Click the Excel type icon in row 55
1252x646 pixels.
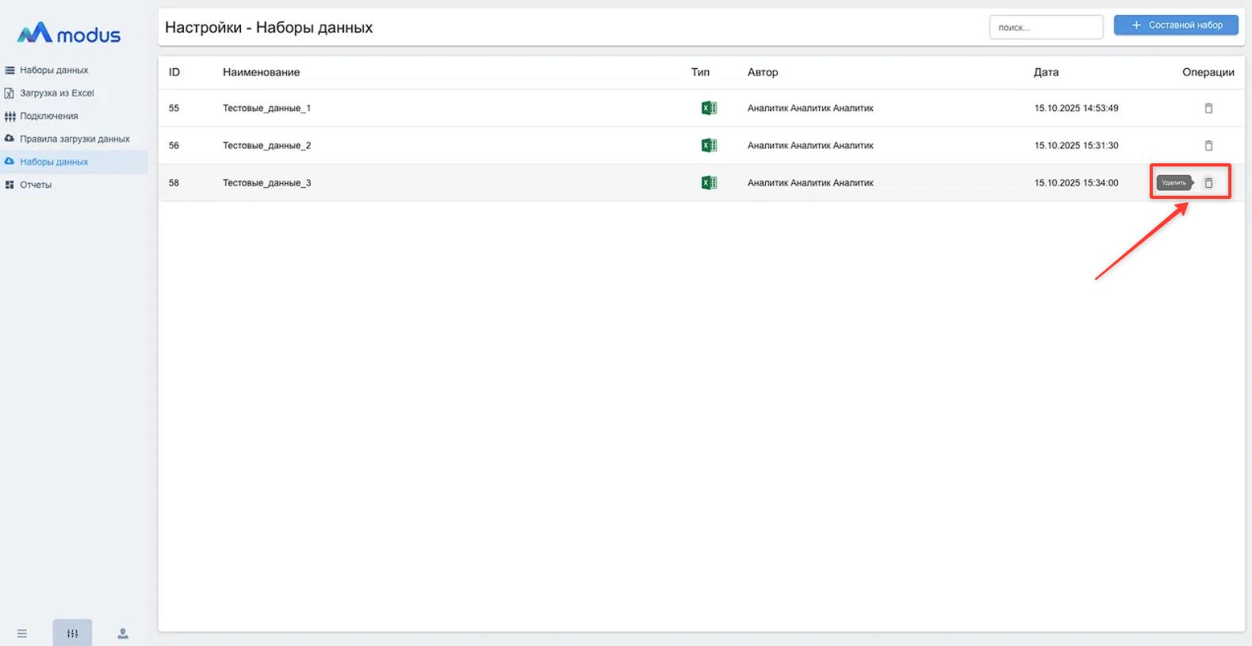pos(709,109)
